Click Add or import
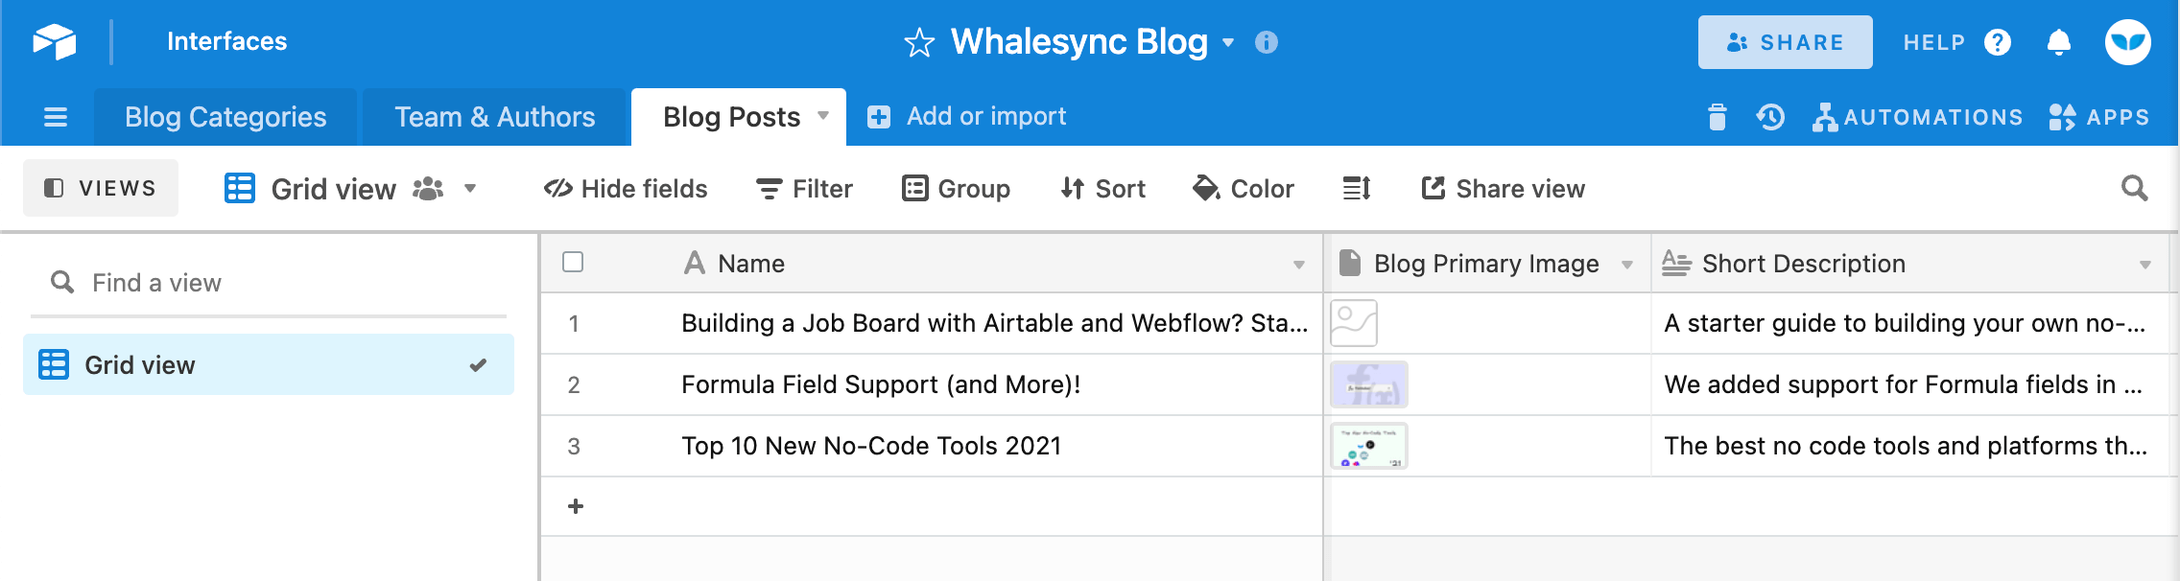 tap(967, 117)
